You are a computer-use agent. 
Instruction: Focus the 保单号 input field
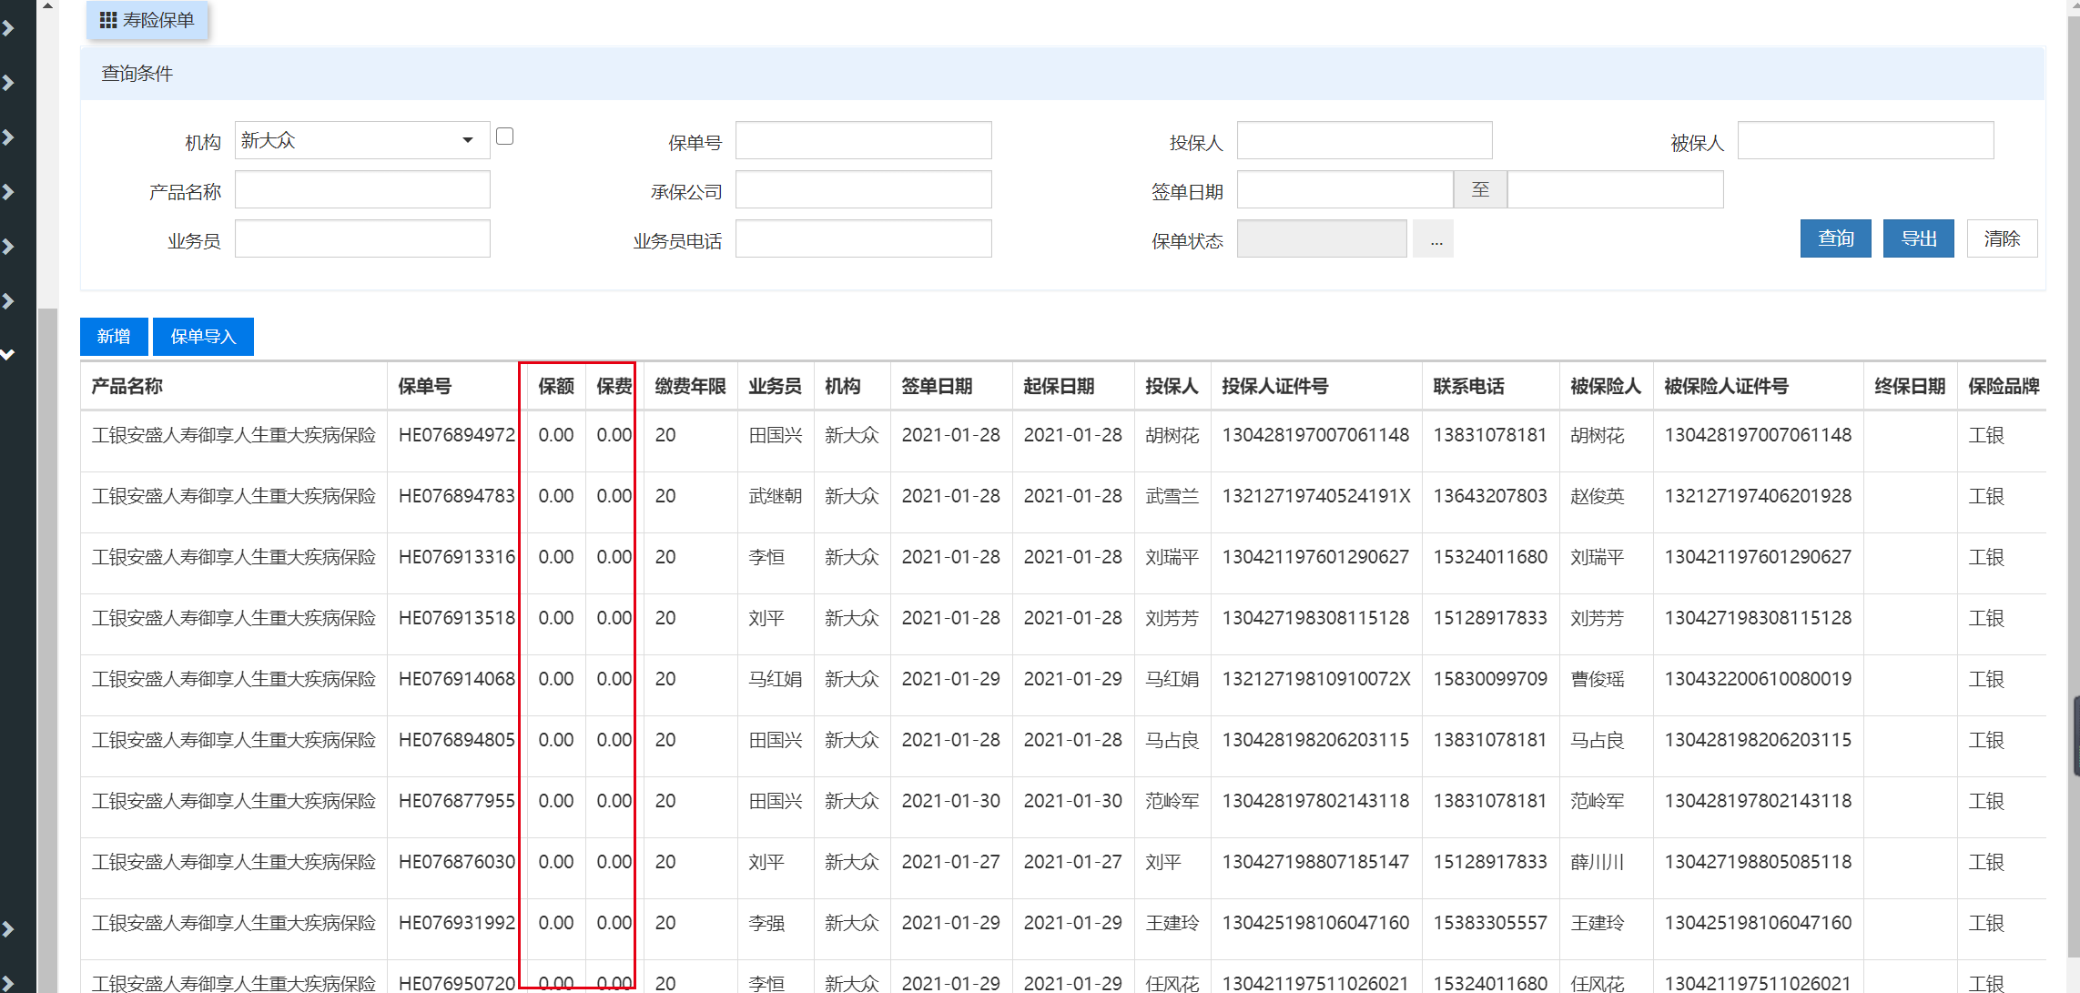pos(863,141)
